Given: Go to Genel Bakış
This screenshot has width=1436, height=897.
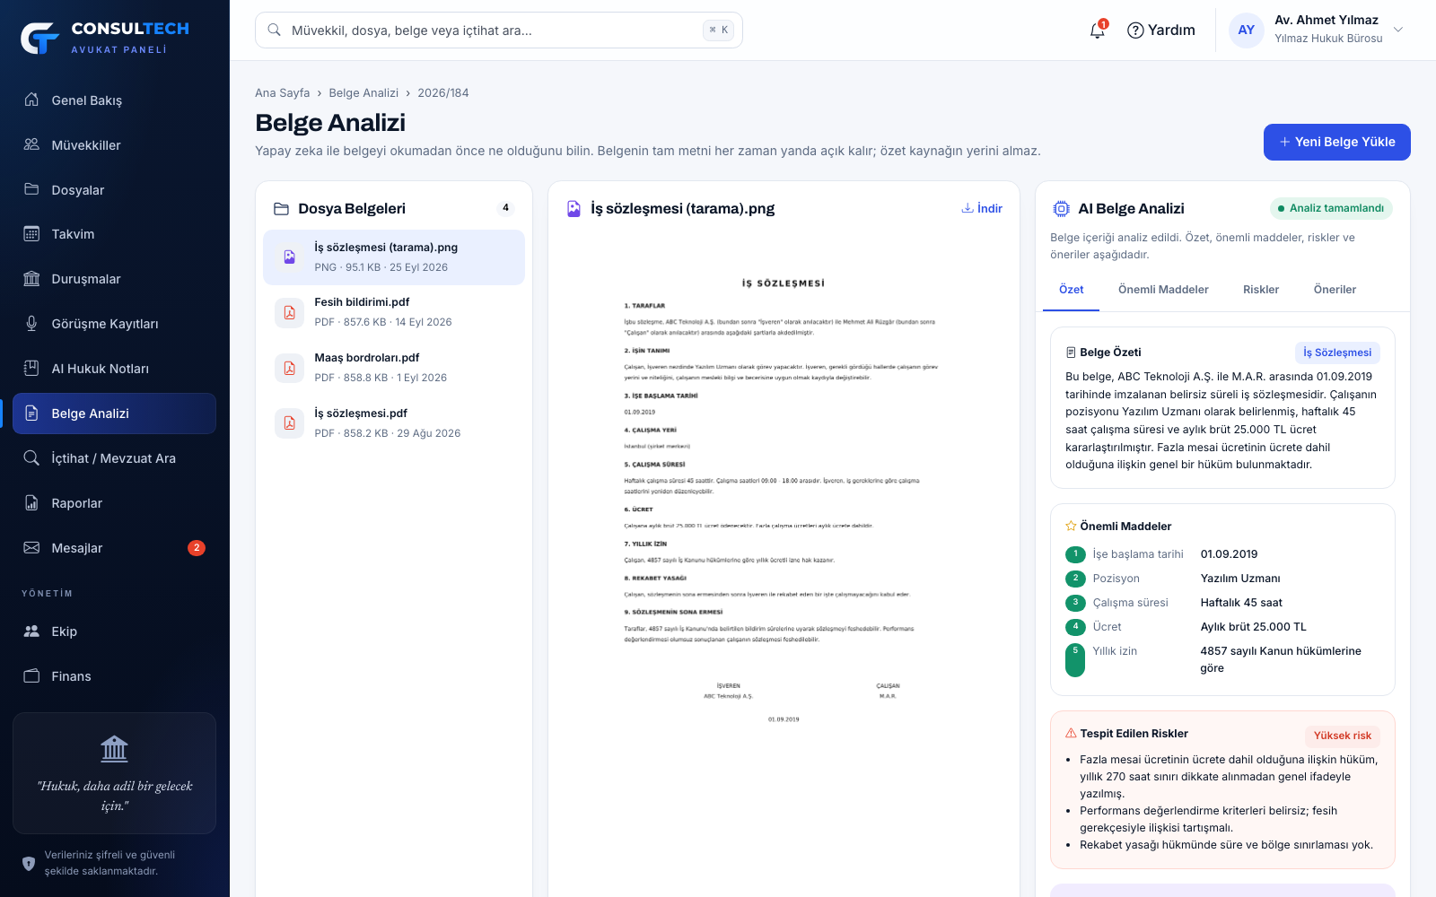Looking at the screenshot, I should click(x=114, y=100).
